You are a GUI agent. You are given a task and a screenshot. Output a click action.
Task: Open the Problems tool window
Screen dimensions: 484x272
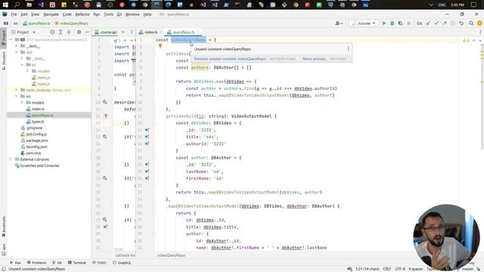[x=36, y=263]
